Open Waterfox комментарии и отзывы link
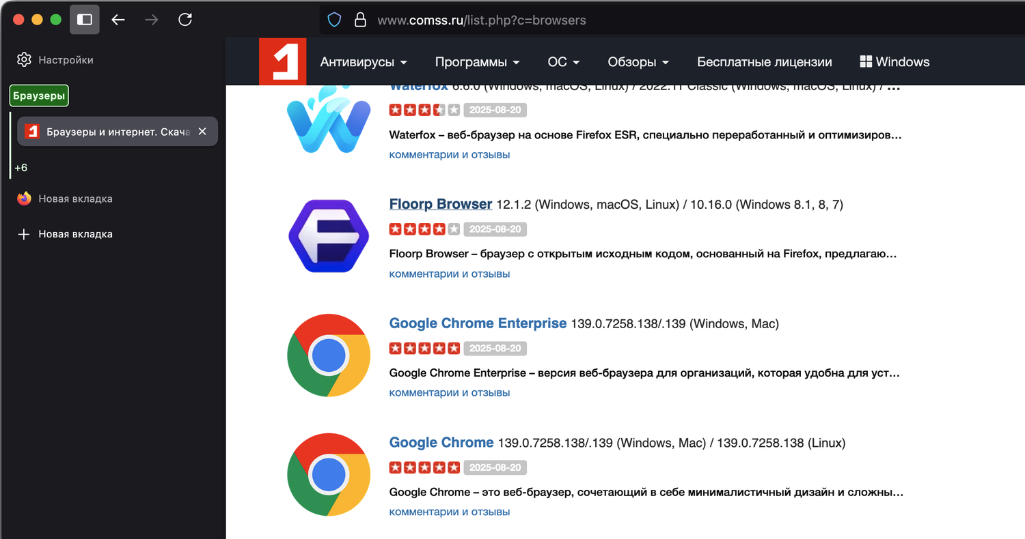The height and width of the screenshot is (539, 1025). [x=450, y=155]
